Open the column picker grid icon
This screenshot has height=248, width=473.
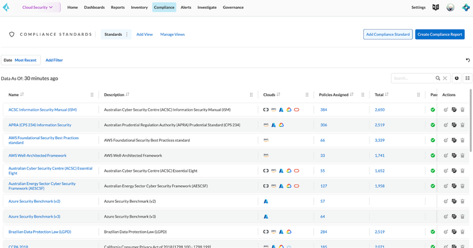pyautogui.click(x=467, y=78)
